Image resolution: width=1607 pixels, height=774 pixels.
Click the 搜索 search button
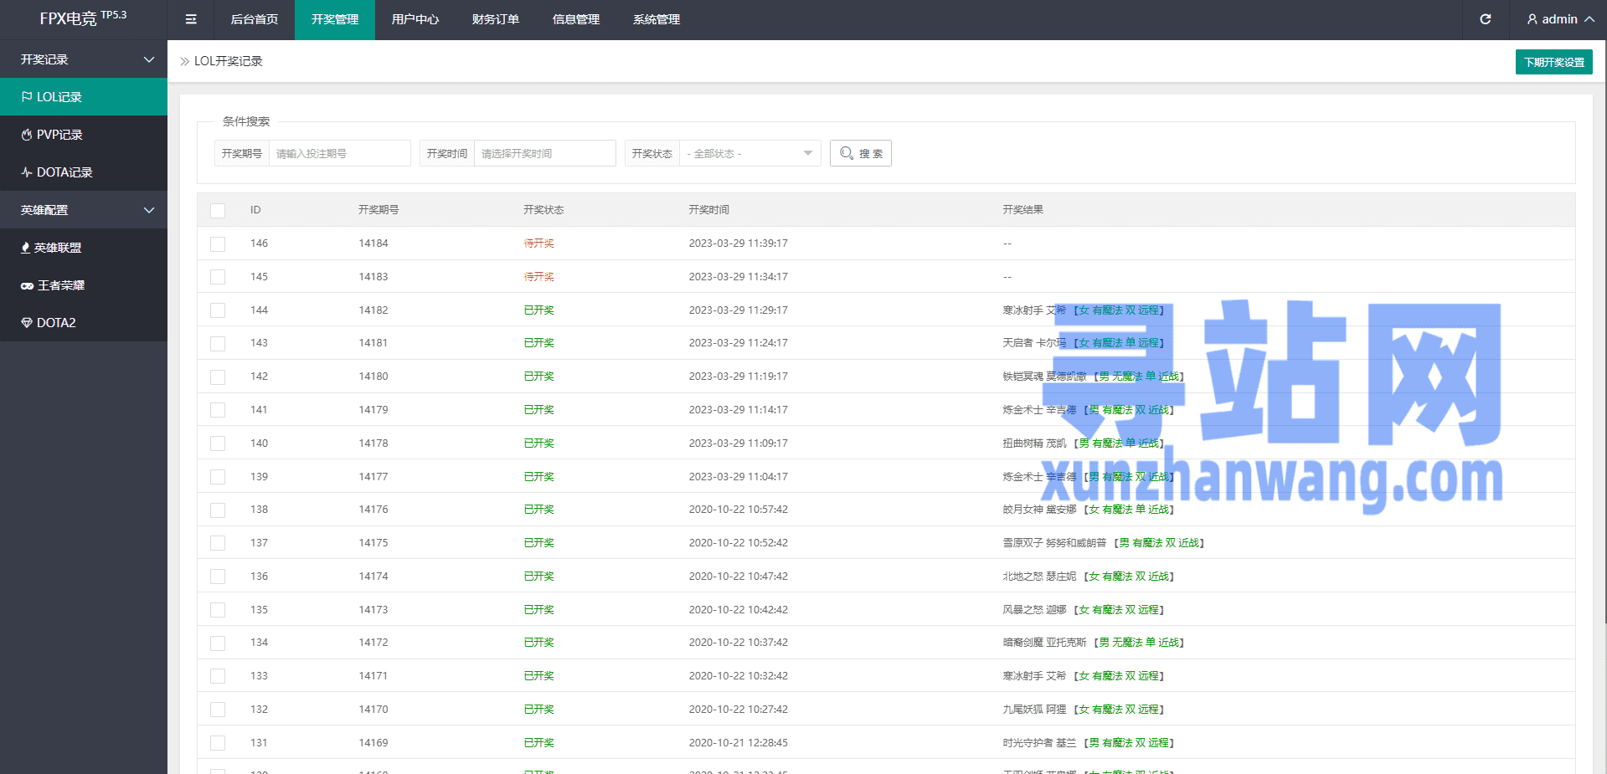(861, 153)
